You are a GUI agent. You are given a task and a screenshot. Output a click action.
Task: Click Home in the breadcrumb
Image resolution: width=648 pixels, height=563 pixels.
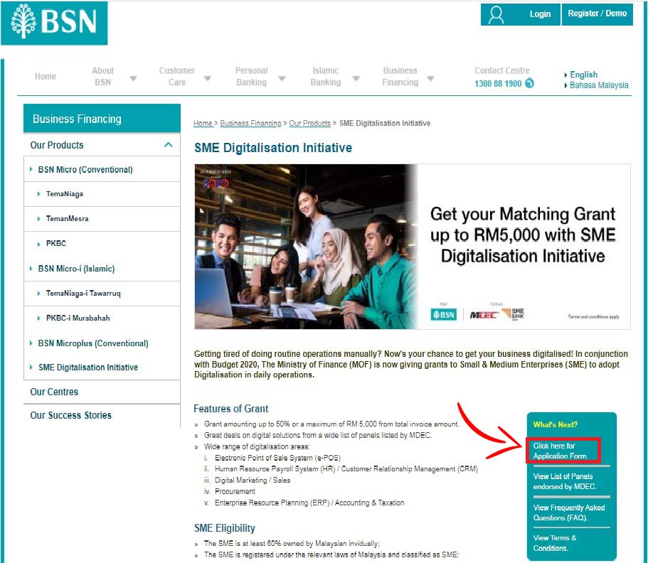coord(203,123)
